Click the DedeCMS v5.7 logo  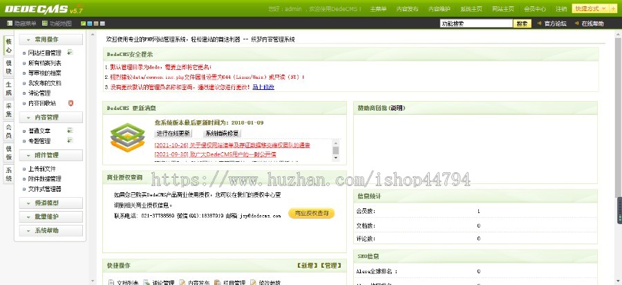[x=44, y=9]
